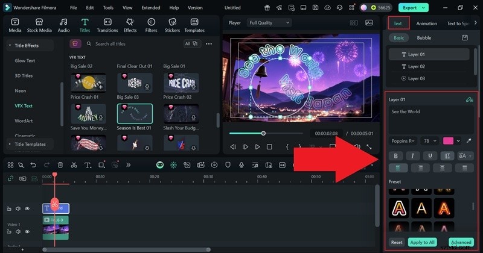Click the crop tool in timeline toolbar
Screen dimensions: 483x253
click(x=101, y=165)
